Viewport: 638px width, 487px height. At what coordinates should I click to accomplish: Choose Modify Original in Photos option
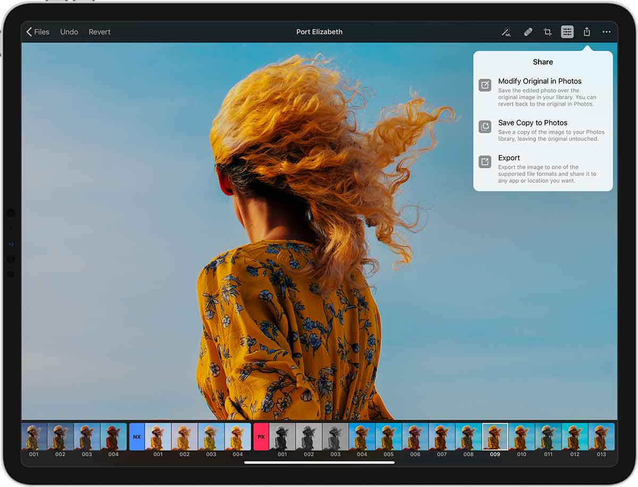pos(540,81)
